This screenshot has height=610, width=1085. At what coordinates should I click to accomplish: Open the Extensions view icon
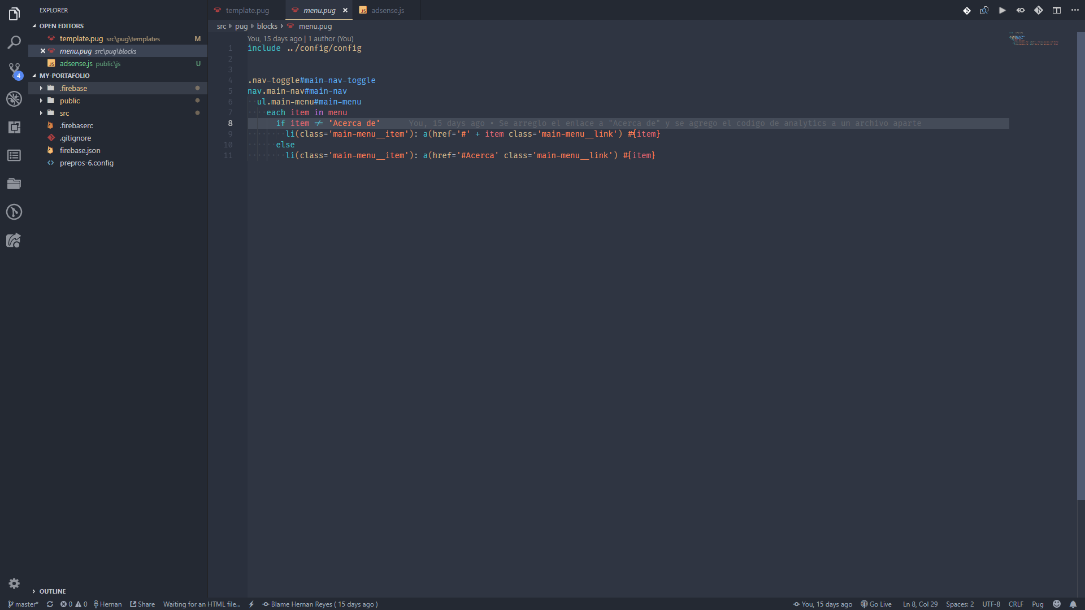(14, 127)
